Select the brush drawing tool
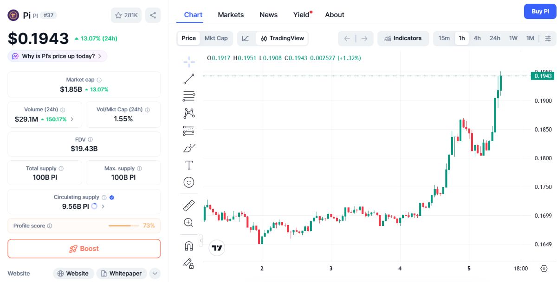557x282 pixels. pos(189,148)
